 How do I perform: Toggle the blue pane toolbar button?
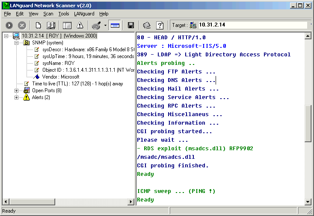click(115, 25)
